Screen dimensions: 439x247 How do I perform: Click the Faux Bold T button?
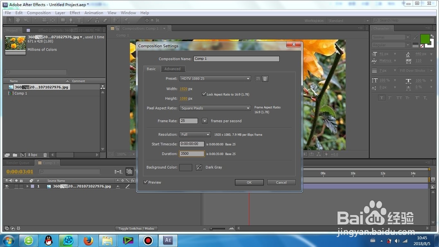pos(381,98)
